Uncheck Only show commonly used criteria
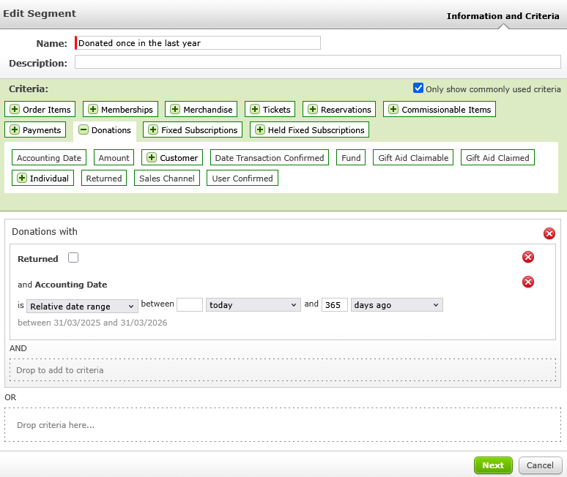This screenshot has height=477, width=567. tap(418, 89)
